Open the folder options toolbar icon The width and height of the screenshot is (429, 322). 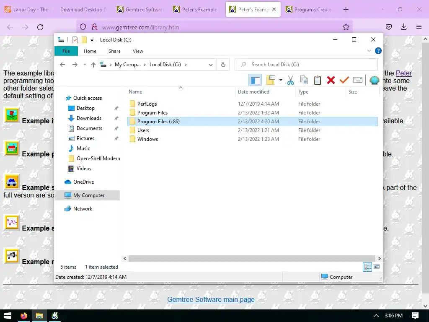pyautogui.click(x=271, y=80)
